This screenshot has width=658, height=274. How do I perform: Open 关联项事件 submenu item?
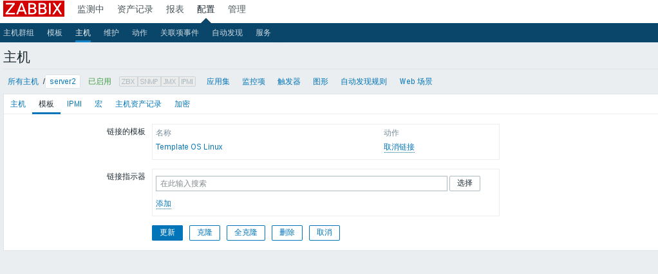[x=179, y=33]
